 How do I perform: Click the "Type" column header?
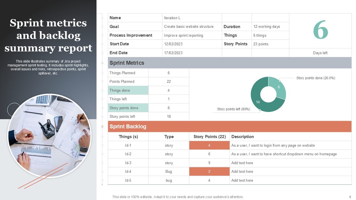[169, 137]
